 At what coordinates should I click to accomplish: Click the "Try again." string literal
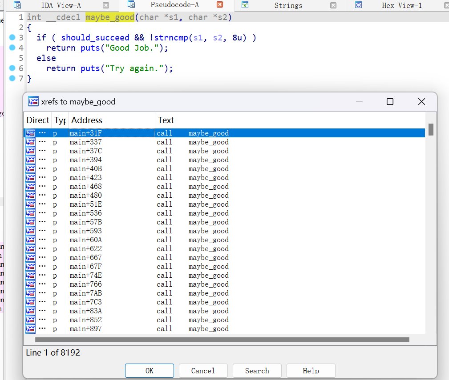[x=134, y=68]
